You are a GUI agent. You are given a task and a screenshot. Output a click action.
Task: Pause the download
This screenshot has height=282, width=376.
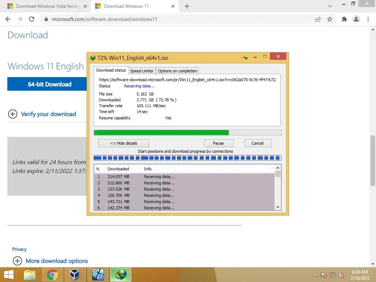[x=218, y=143]
